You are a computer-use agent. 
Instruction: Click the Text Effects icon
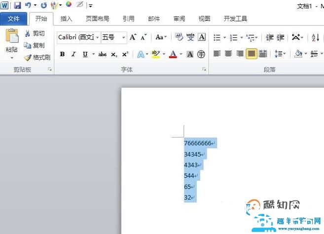(141, 54)
